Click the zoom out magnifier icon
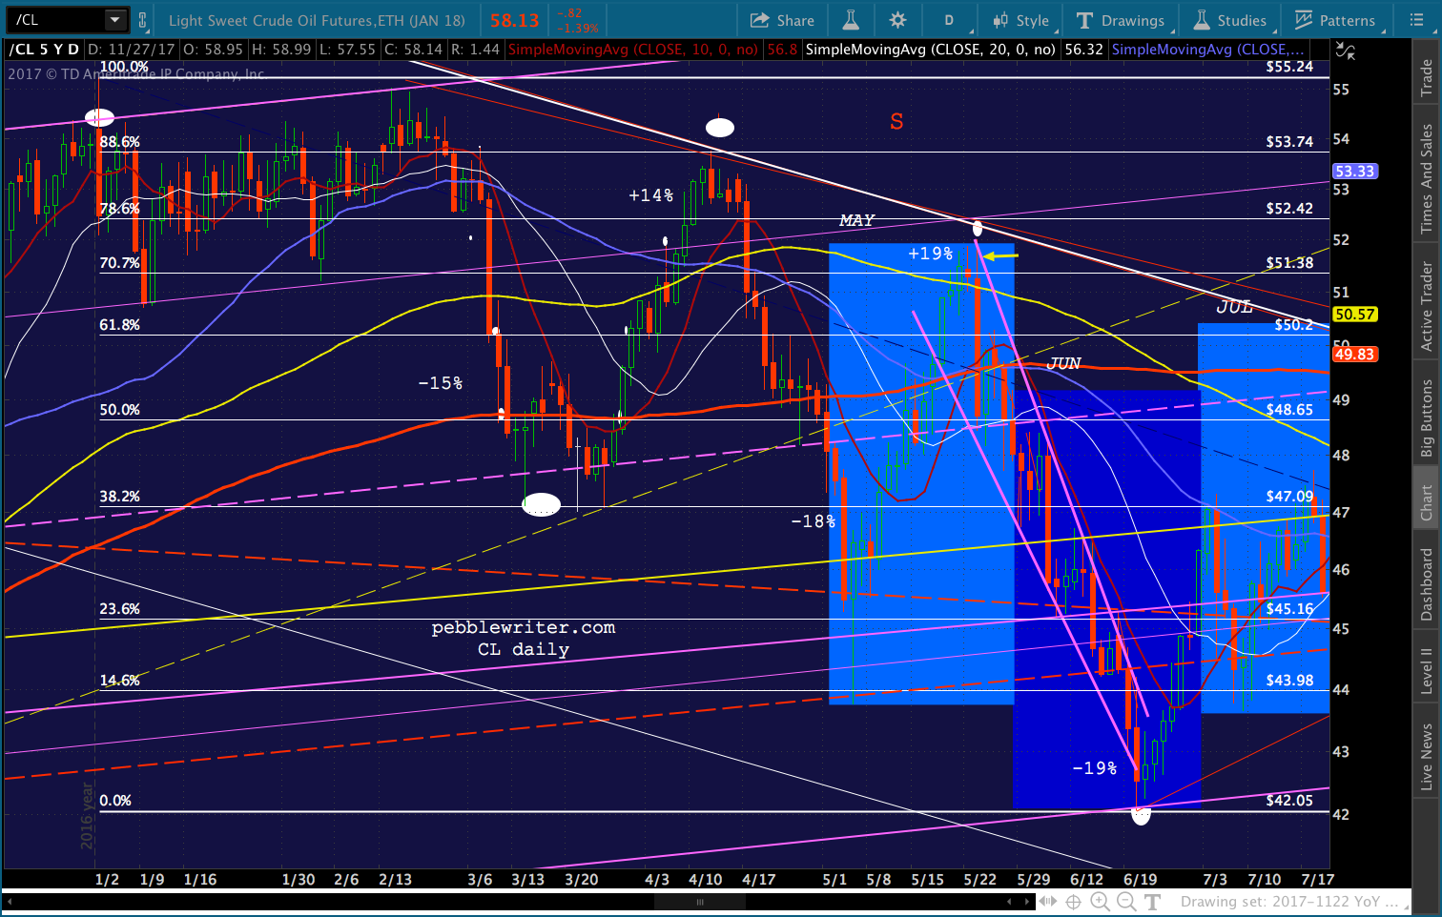This screenshot has width=1442, height=917. click(x=1125, y=902)
